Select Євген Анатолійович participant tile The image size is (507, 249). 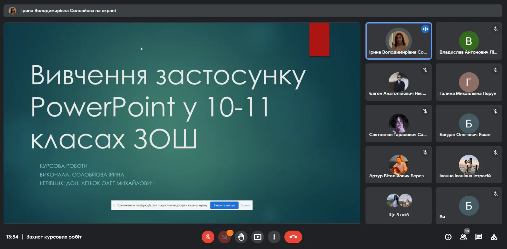pyautogui.click(x=399, y=82)
